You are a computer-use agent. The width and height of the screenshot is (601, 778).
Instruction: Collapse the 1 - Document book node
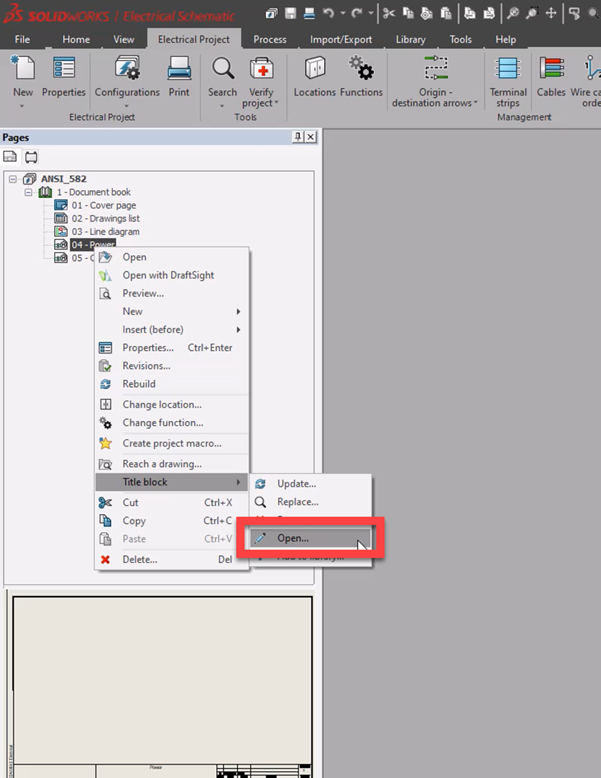28,193
